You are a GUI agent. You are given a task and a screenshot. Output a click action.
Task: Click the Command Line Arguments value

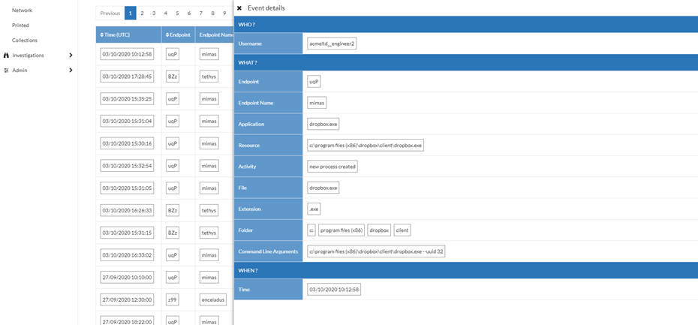[376, 251]
